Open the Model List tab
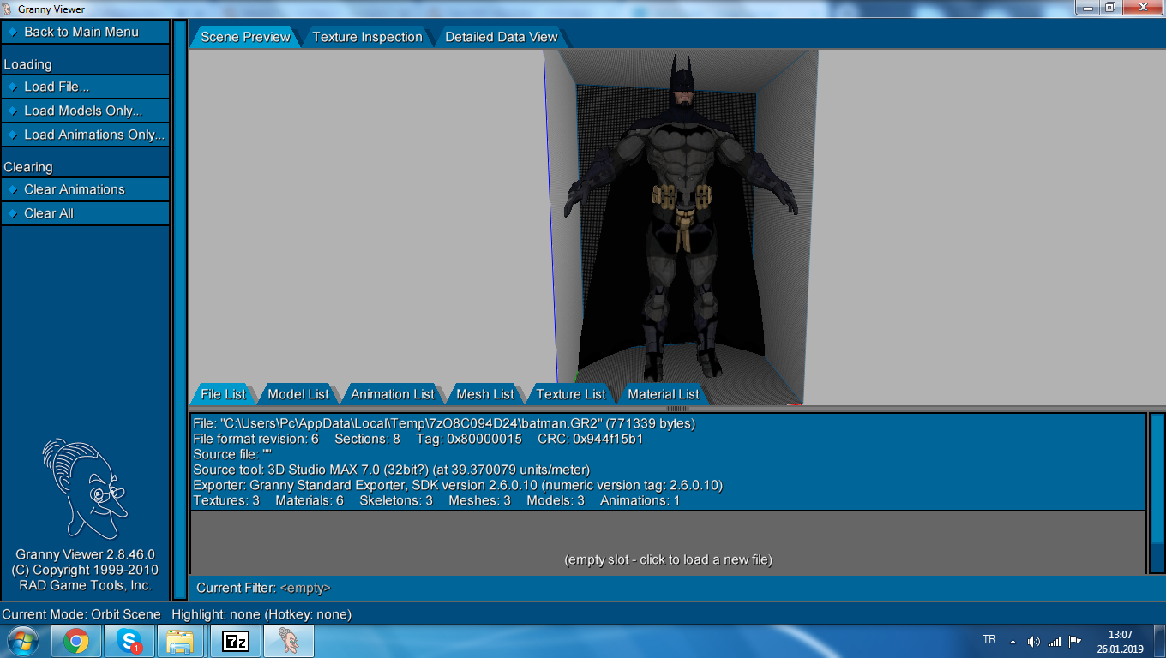1166x658 pixels. click(x=298, y=394)
